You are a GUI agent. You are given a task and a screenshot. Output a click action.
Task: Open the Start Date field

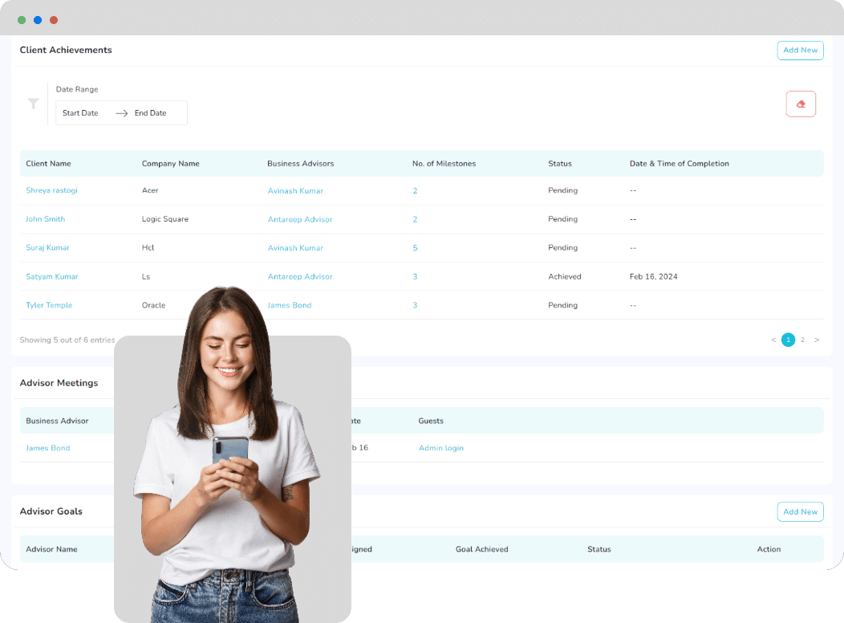(80, 112)
